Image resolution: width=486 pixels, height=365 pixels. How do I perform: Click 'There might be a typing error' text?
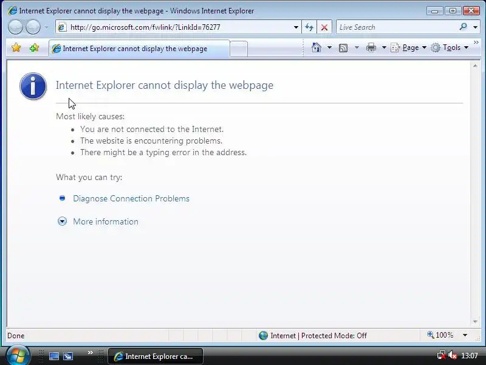coord(163,153)
